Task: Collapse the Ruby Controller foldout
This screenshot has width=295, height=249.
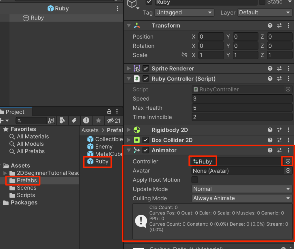Action: (x=129, y=79)
